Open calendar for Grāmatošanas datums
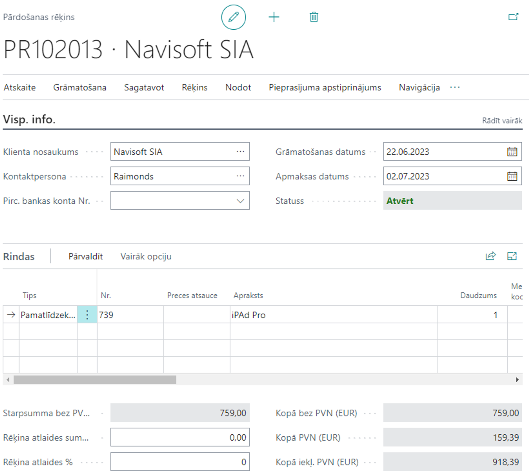The image size is (529, 476). coord(512,152)
